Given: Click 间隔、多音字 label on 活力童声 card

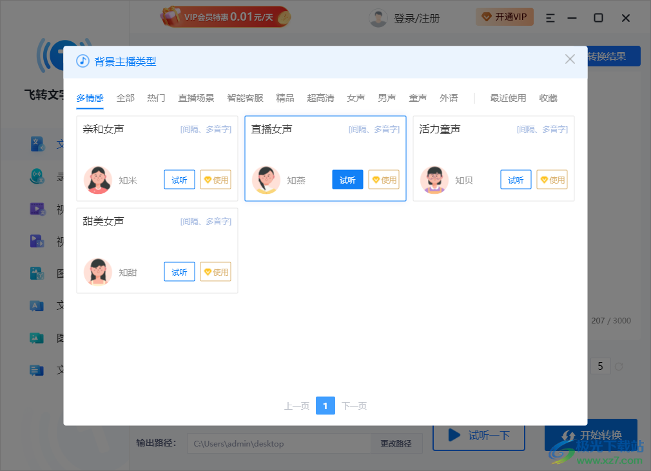Looking at the screenshot, I should pos(542,130).
